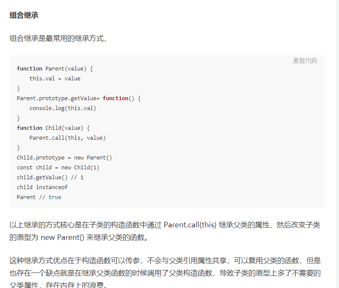Click the child.getValue() // 1 line
The image size is (339, 288).
tap(50, 178)
